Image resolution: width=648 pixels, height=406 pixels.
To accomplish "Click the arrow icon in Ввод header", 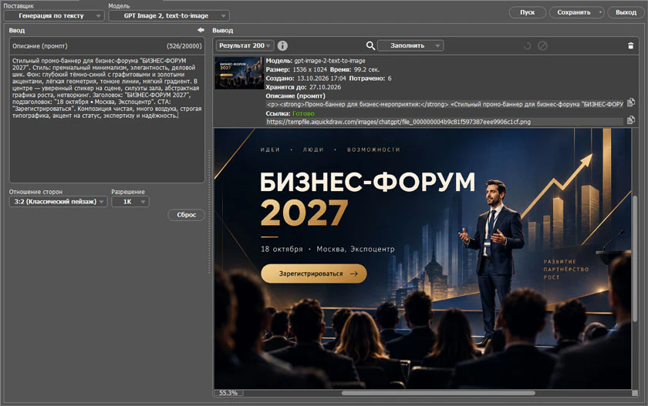I will pos(201,30).
